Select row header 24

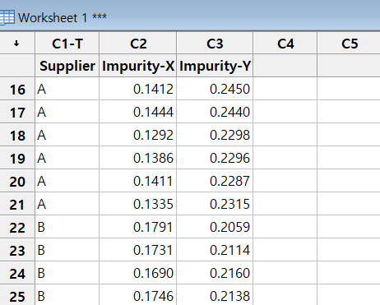(17, 273)
